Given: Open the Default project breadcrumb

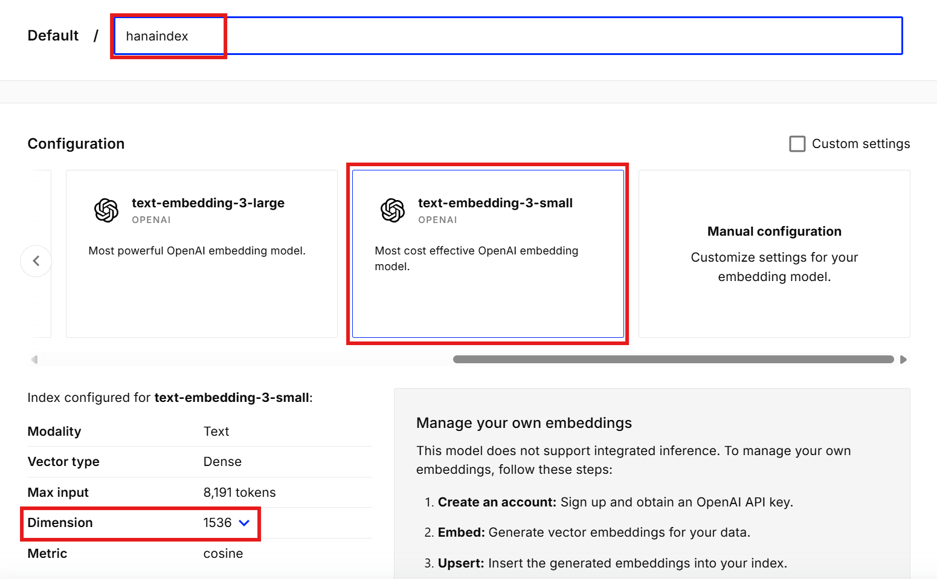Looking at the screenshot, I should [x=53, y=36].
